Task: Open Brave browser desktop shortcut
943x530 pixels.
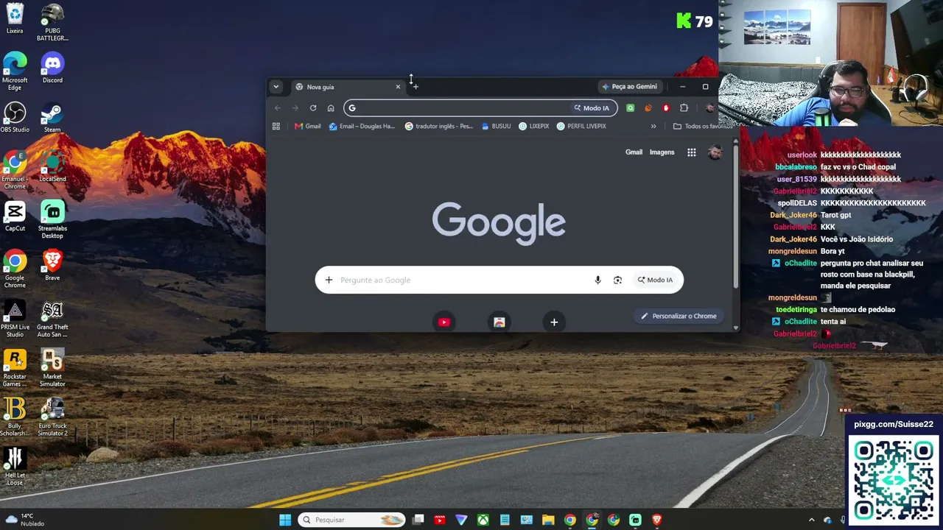Action: tap(52, 265)
